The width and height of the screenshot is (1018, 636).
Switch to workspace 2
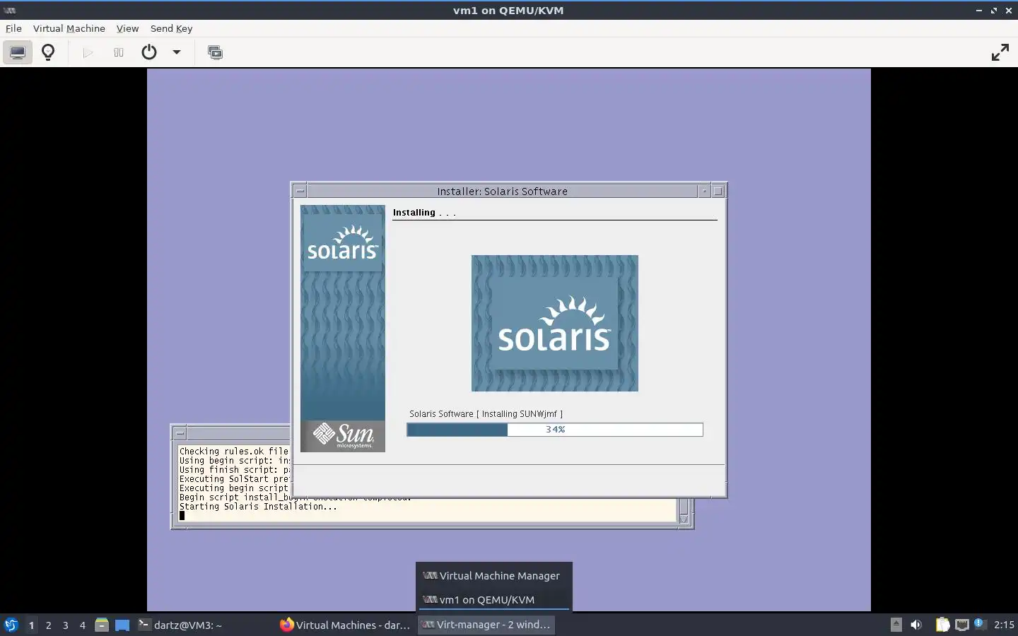pyautogui.click(x=48, y=625)
